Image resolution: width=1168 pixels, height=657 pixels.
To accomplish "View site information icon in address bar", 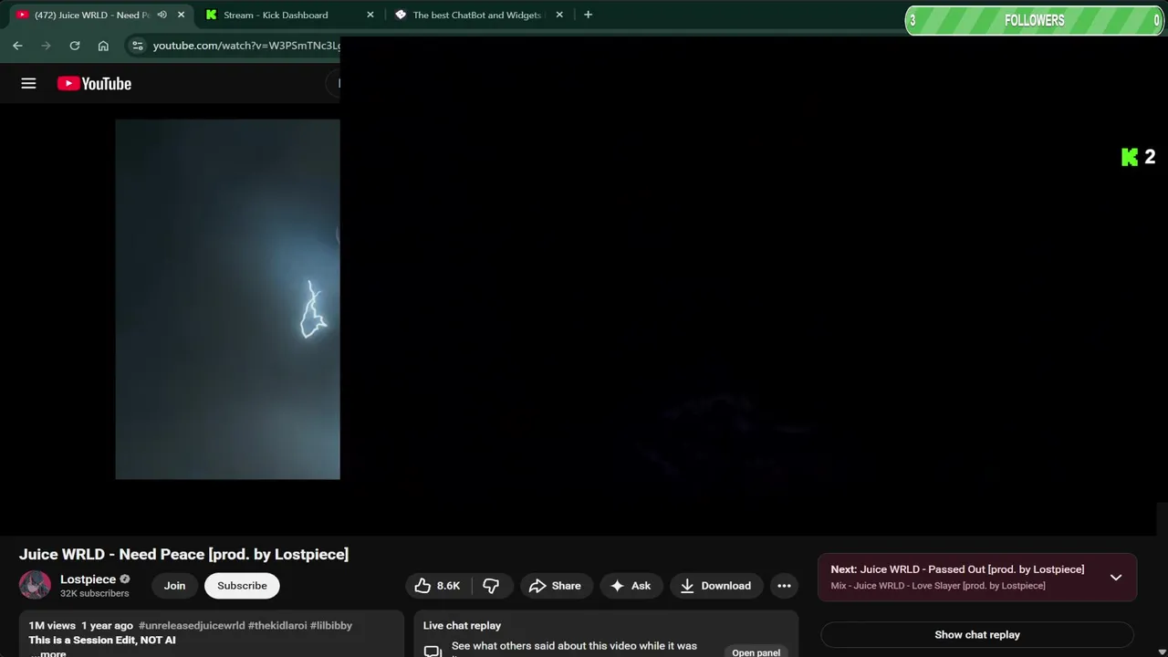I will click(x=137, y=46).
